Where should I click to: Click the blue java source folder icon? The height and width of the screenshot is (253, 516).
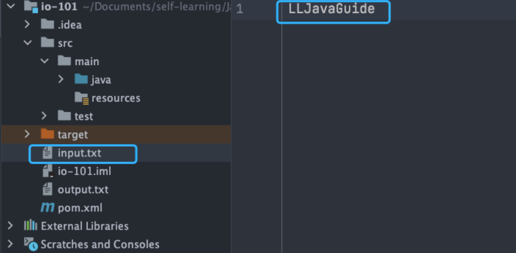81,80
